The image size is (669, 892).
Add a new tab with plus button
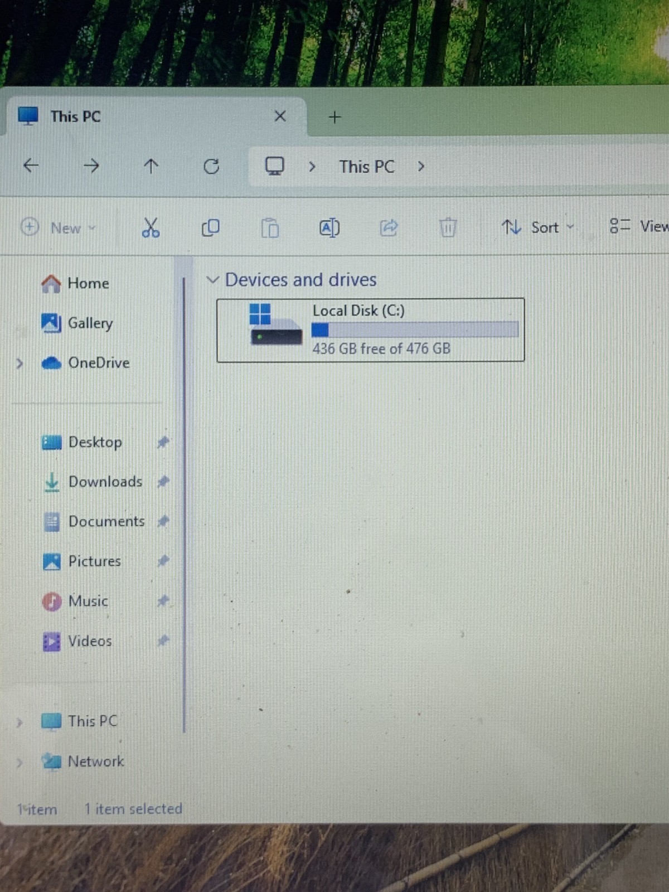(334, 117)
